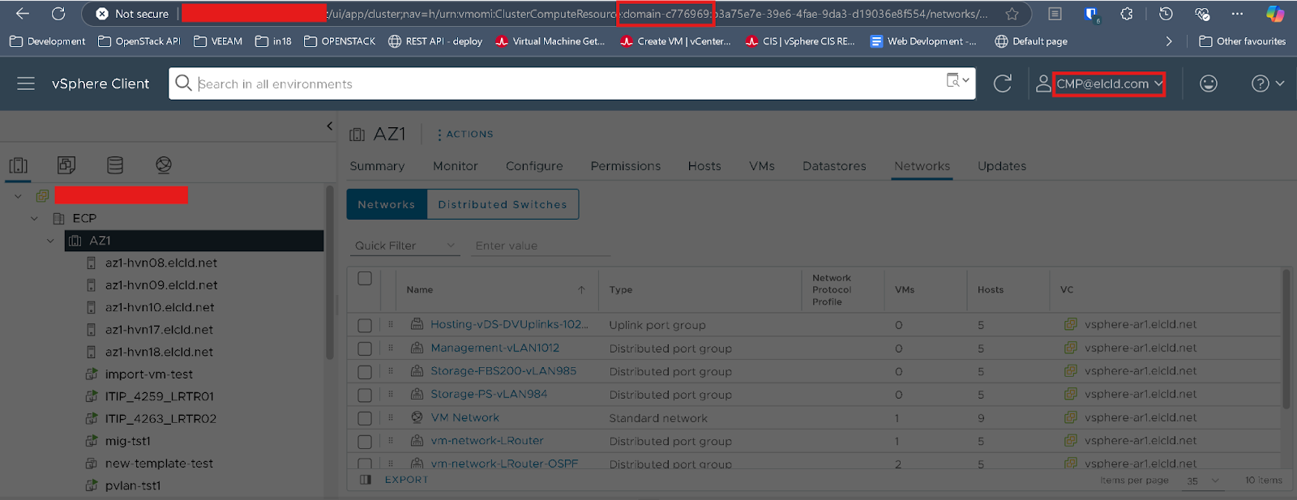Click the Enter value filter field
The image size is (1297, 500).
click(x=541, y=246)
